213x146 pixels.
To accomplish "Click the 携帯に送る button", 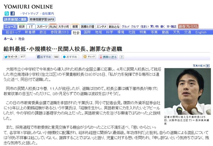I will (x=108, y=57).
